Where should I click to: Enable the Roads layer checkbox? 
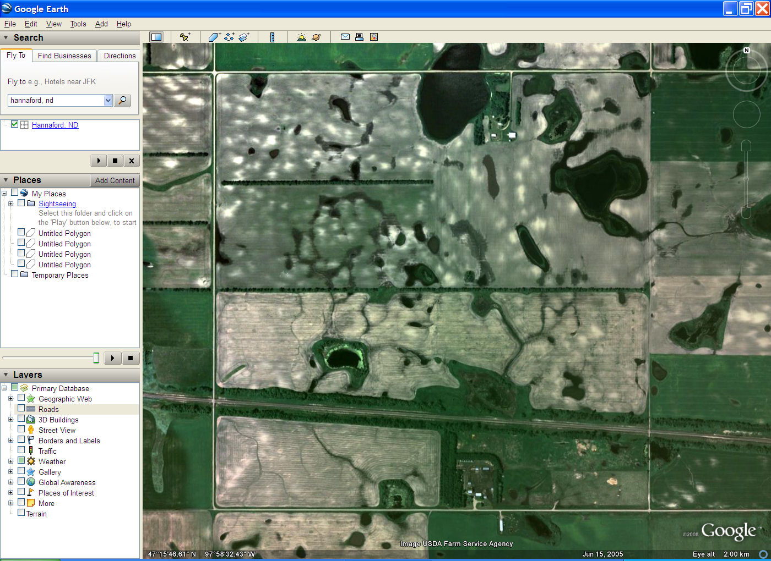[21, 408]
